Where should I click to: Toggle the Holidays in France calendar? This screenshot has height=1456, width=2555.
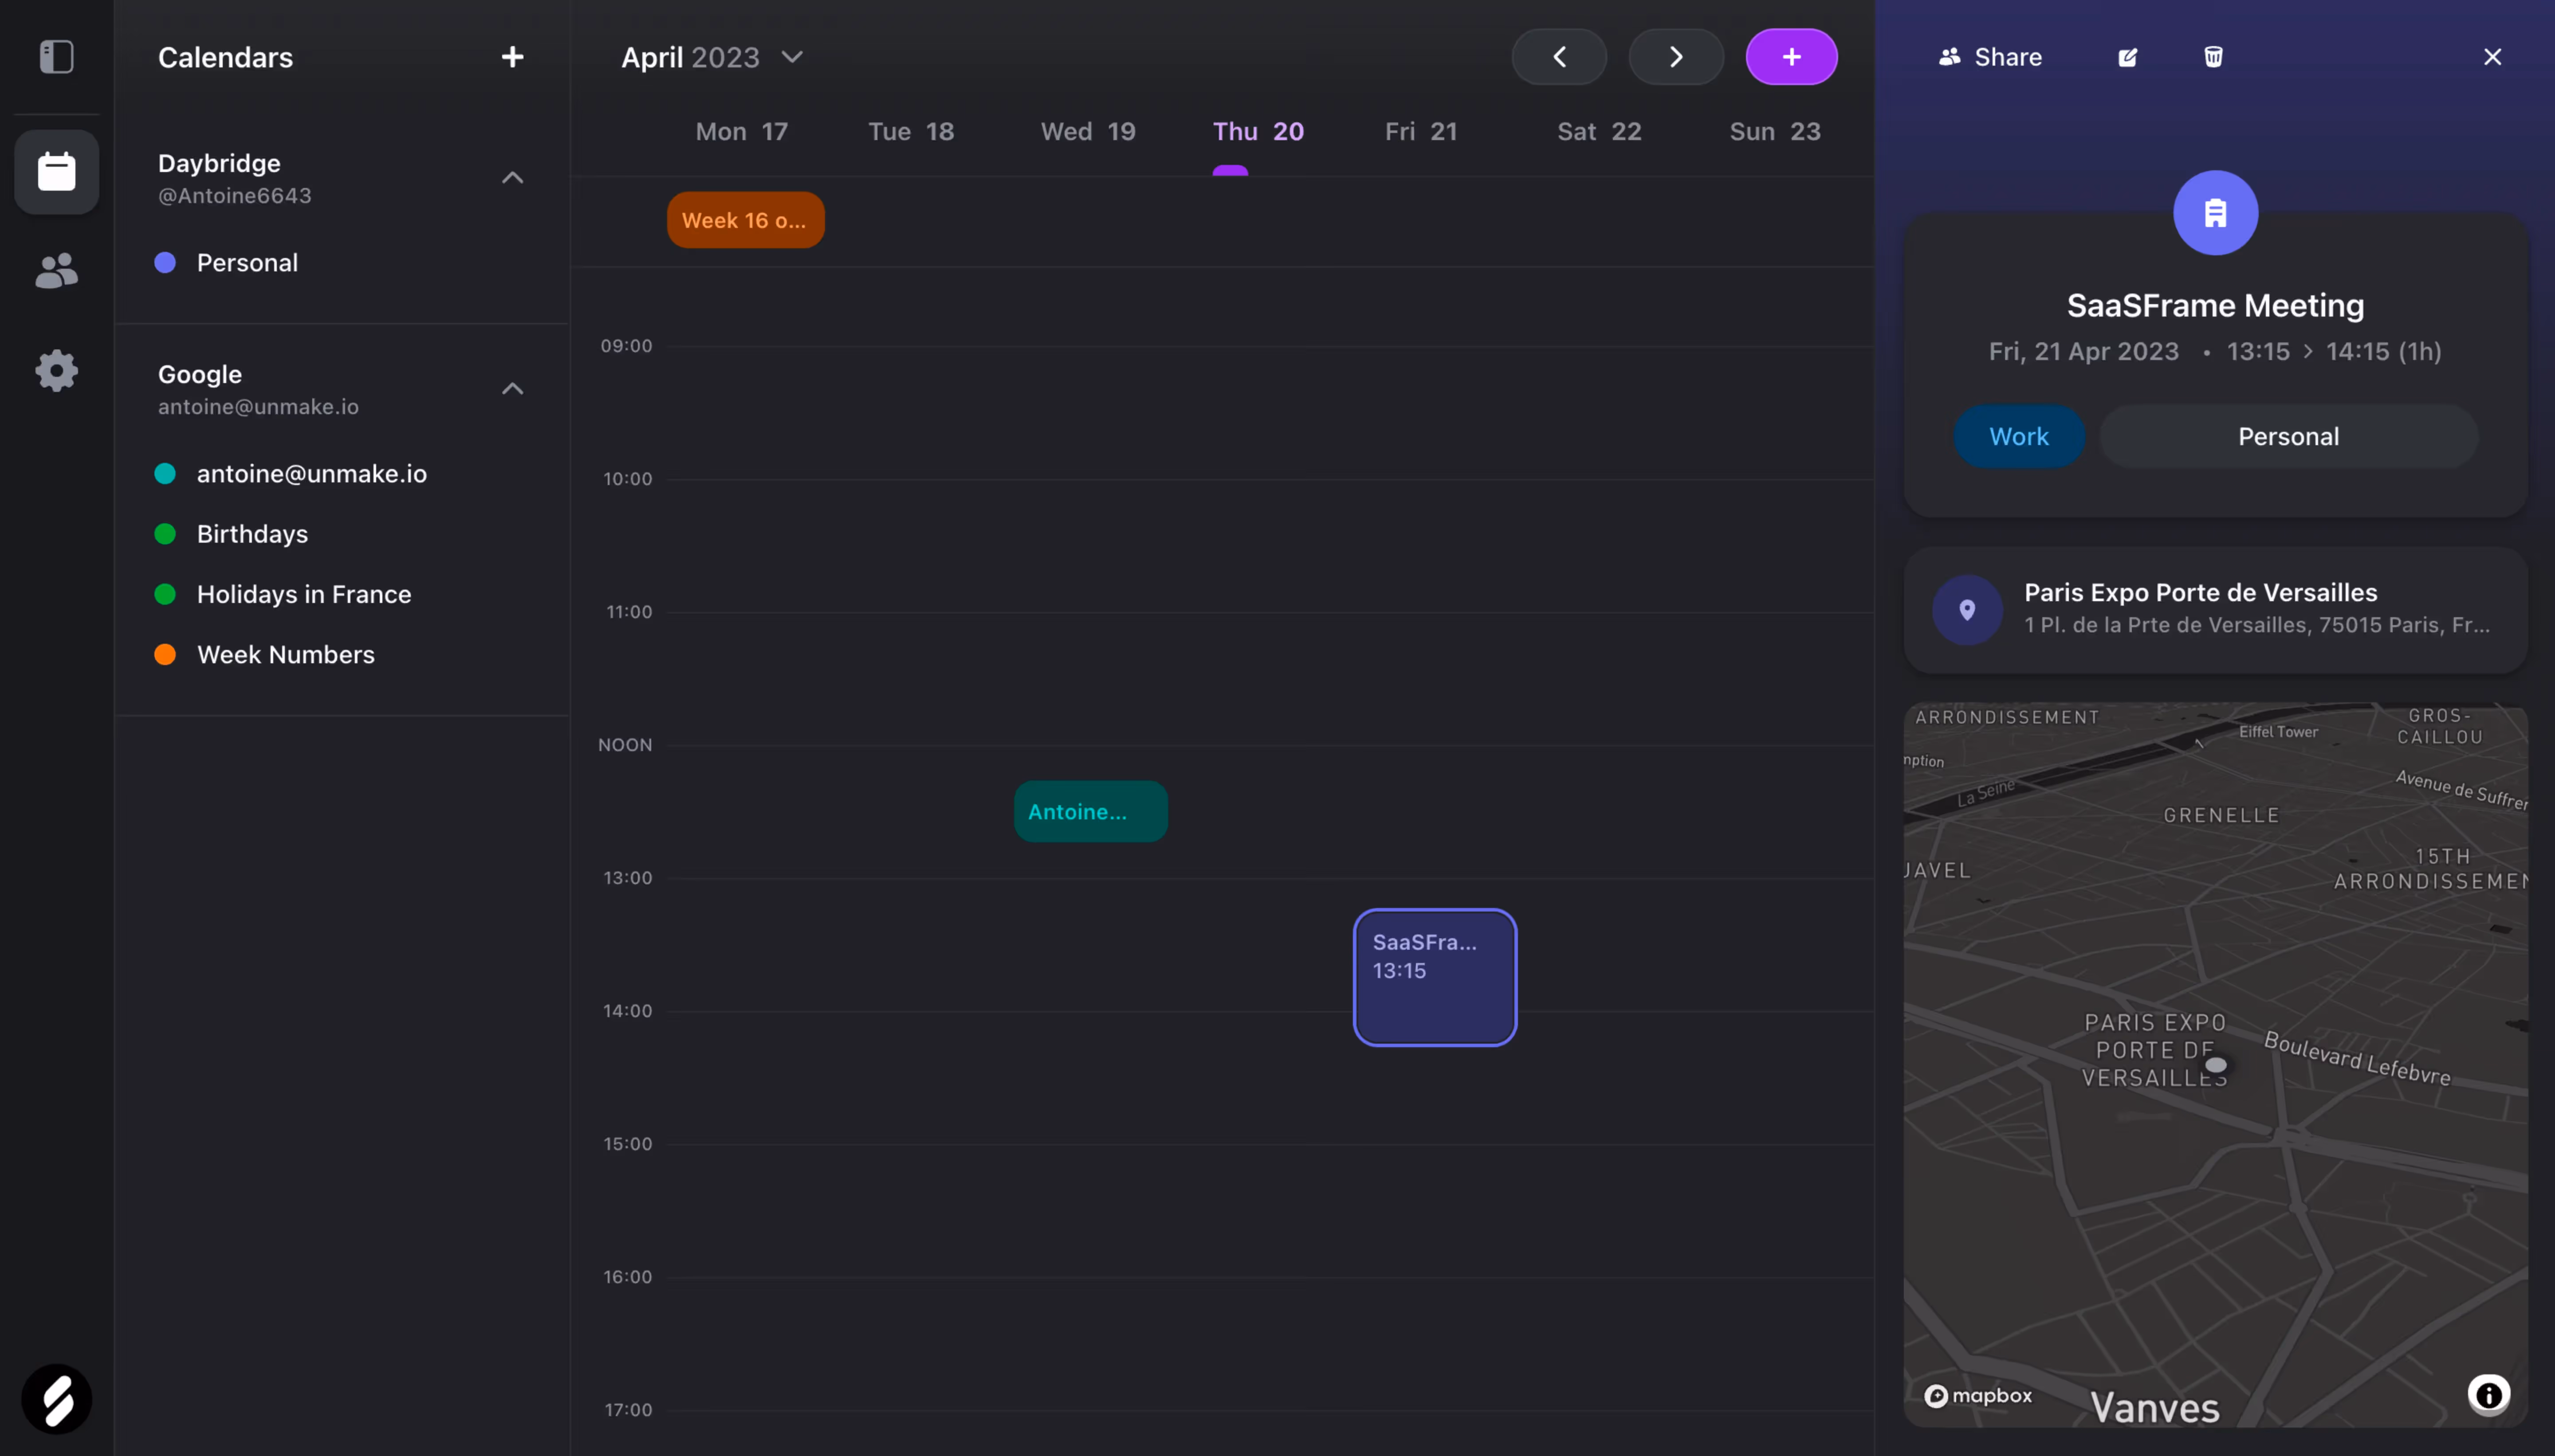pyautogui.click(x=165, y=594)
